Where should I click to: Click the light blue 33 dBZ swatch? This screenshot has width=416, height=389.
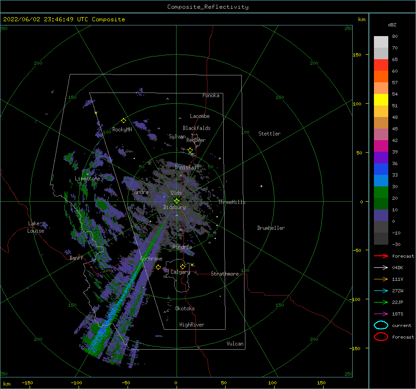tap(381, 180)
